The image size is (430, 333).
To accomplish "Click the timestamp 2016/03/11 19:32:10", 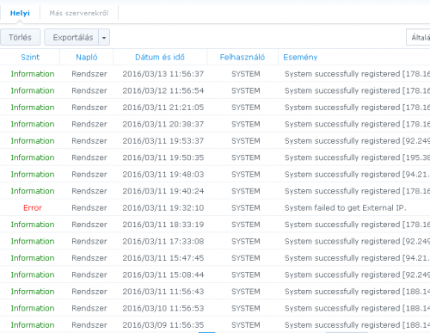I will click(x=163, y=207).
